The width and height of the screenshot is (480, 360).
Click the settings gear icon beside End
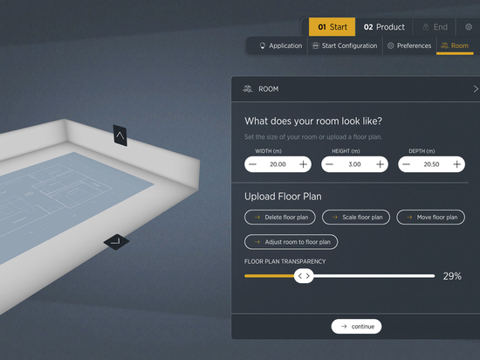(469, 27)
